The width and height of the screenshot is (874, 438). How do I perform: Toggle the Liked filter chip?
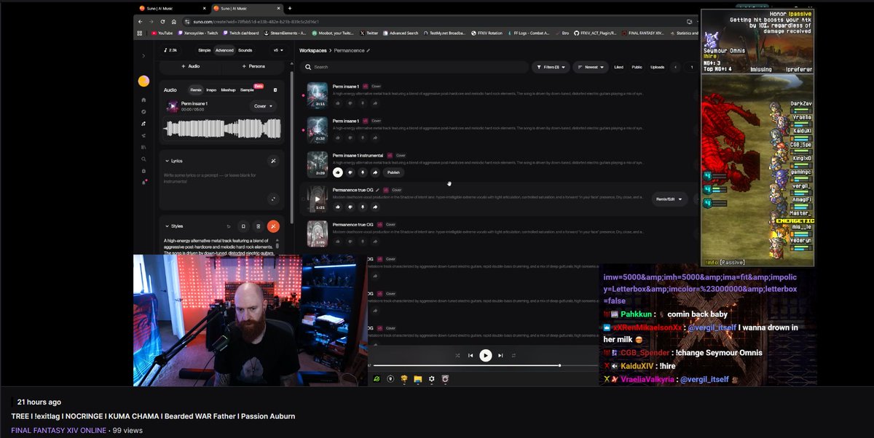click(618, 67)
